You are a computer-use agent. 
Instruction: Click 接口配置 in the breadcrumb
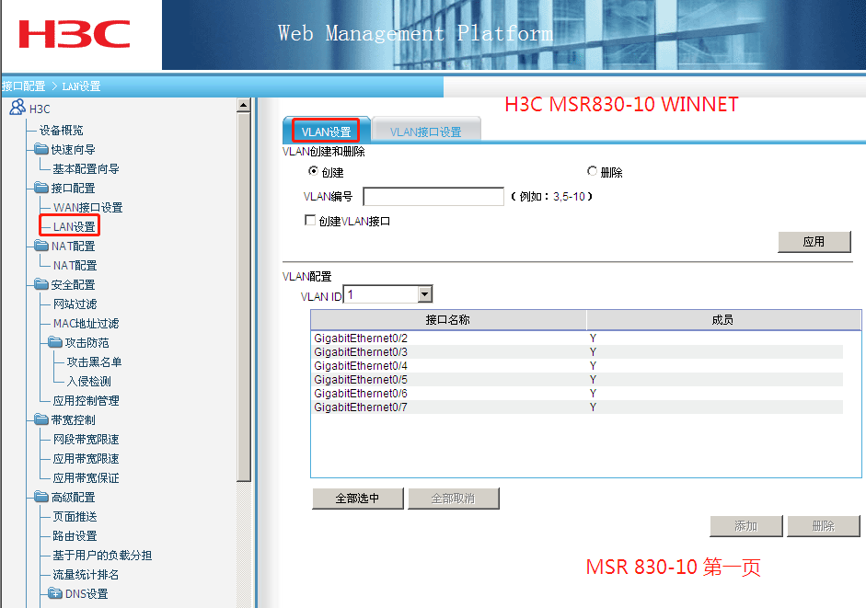pyautogui.click(x=24, y=86)
